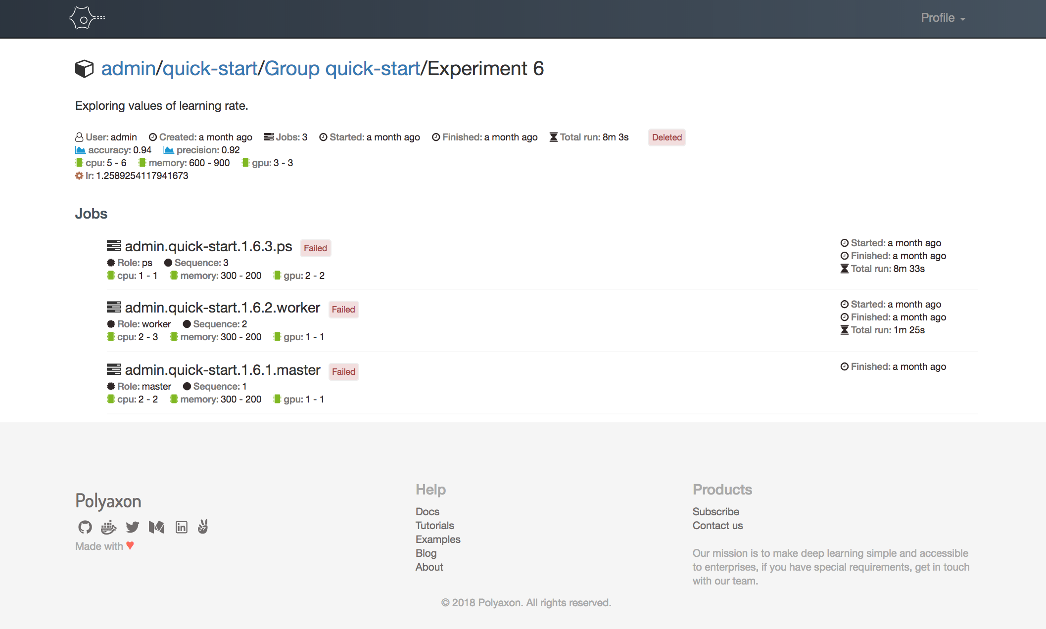Viewport: 1046px width, 629px height.
Task: Open job admin.quick-start.1.6.2.worker
Action: pyautogui.click(x=222, y=308)
